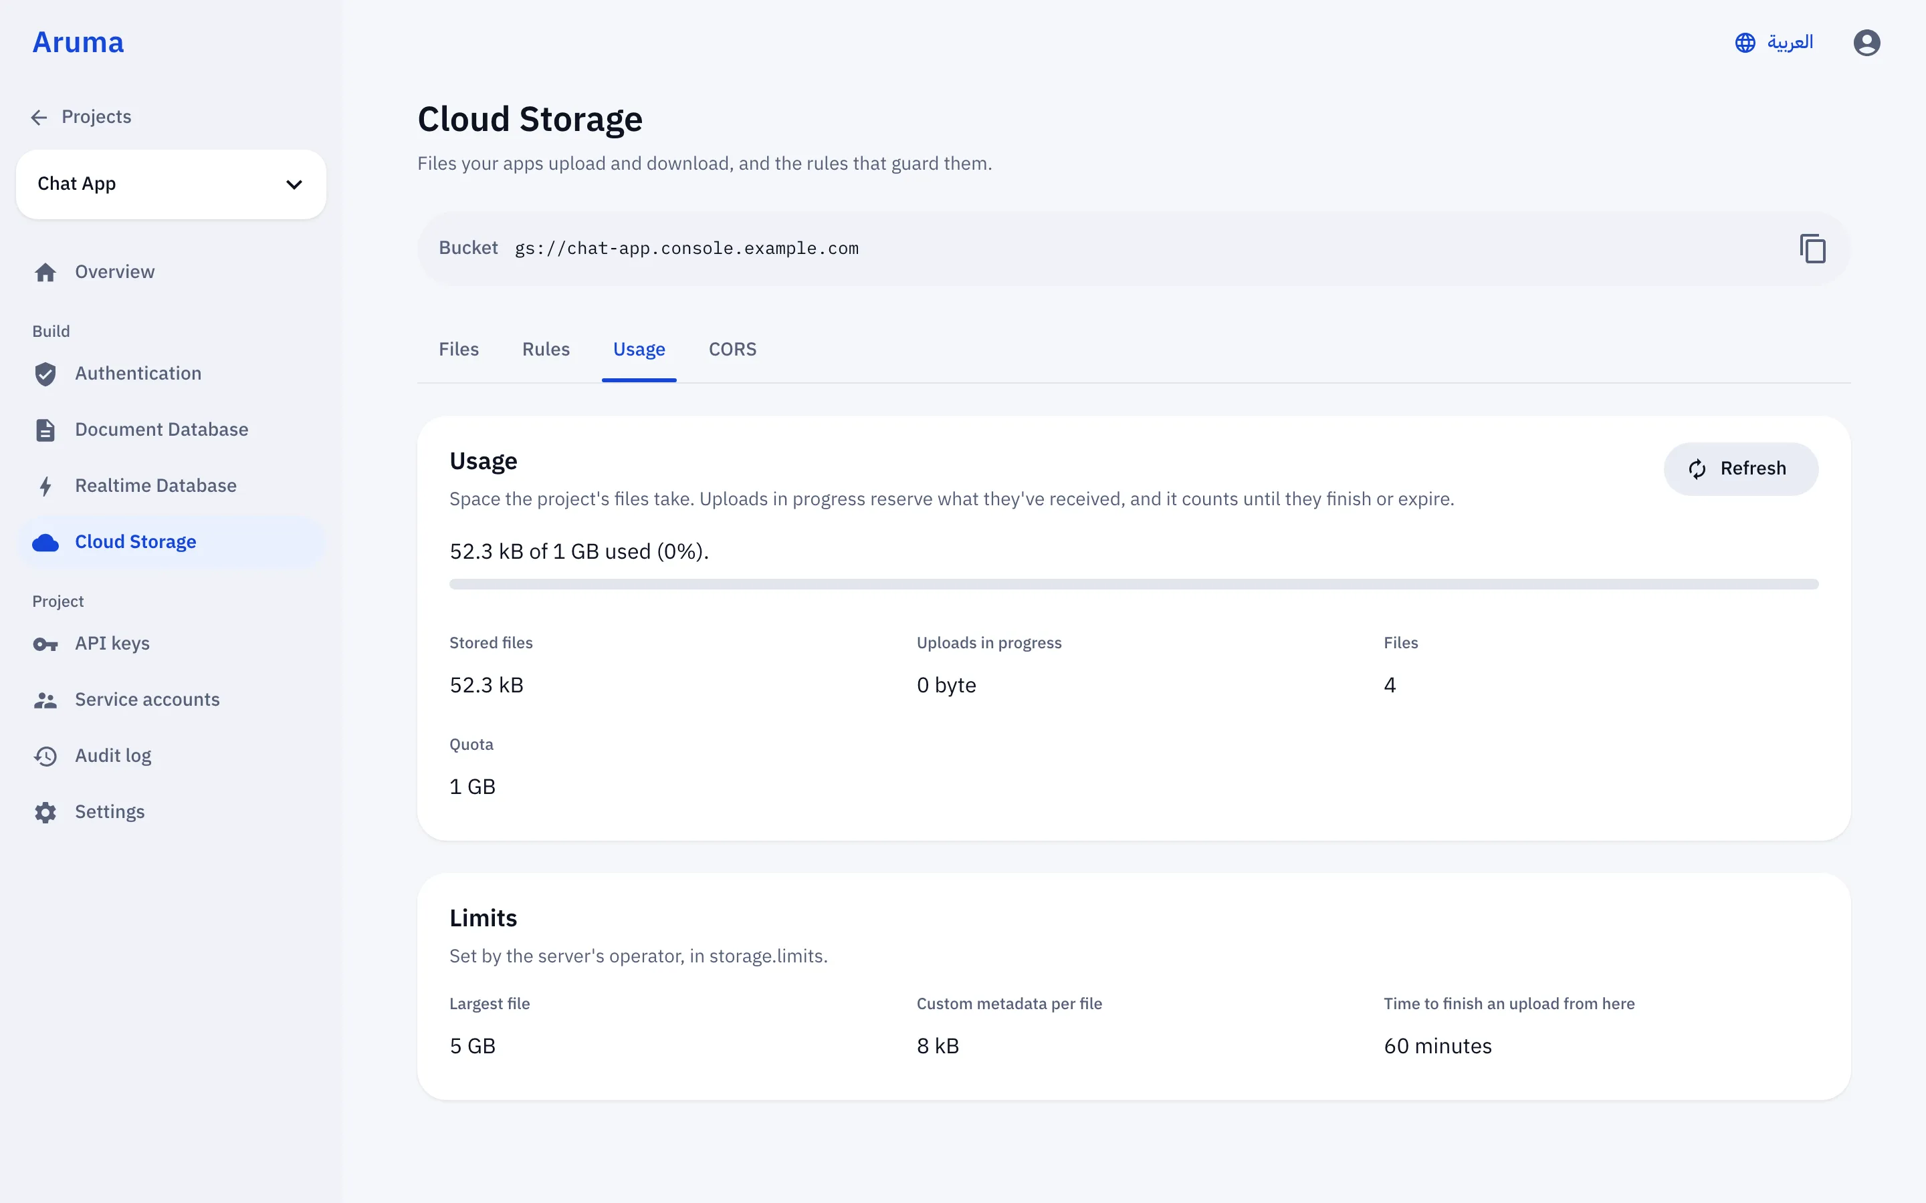This screenshot has height=1203, width=1926.
Task: Open Document Database section
Action: coord(171,430)
